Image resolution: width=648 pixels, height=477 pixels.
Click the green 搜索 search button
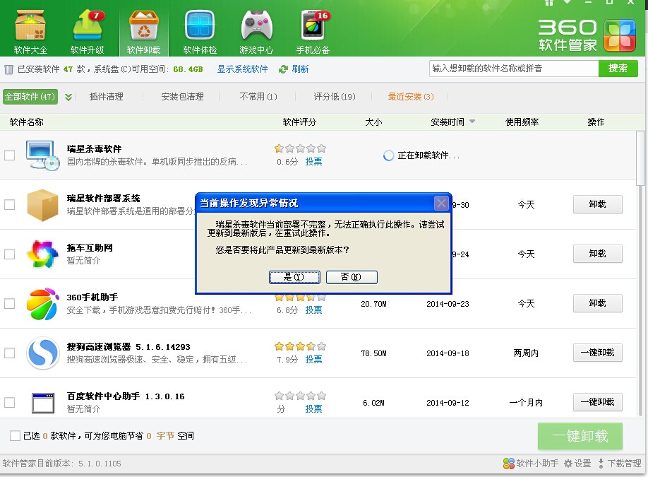tap(618, 69)
